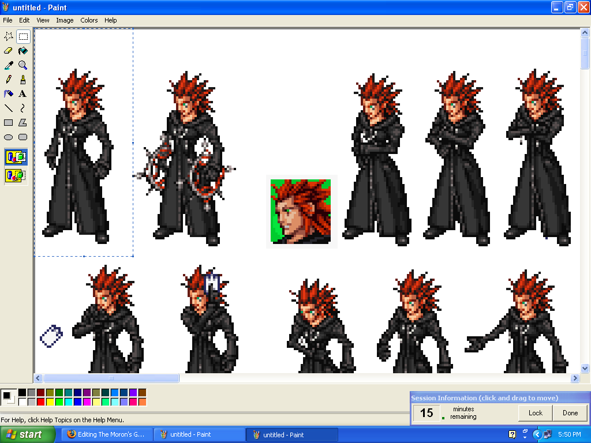Switch to transparent selection mode option
The image size is (591, 443).
(16, 175)
